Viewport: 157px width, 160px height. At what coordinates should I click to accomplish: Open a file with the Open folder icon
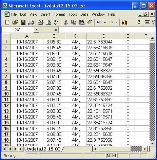15,22
